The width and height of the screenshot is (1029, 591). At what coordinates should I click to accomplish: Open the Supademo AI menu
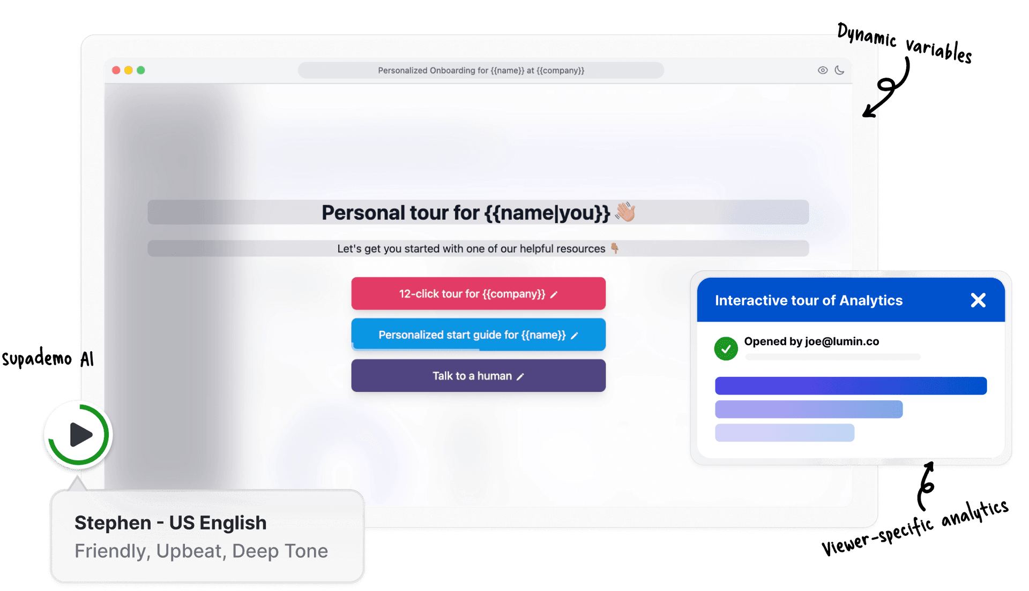coord(79,434)
